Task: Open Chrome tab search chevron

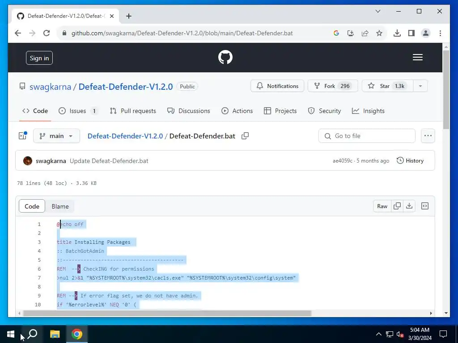Action: 377,11
